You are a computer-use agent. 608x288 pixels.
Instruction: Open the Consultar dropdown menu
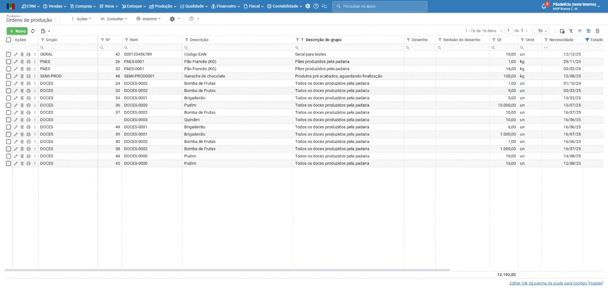[x=114, y=19]
